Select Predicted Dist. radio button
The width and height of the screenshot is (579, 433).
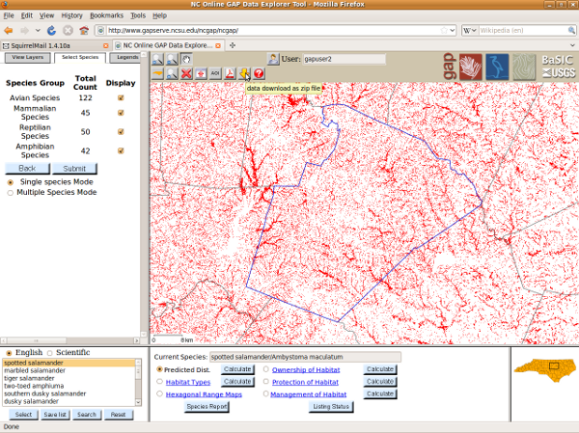click(x=159, y=369)
